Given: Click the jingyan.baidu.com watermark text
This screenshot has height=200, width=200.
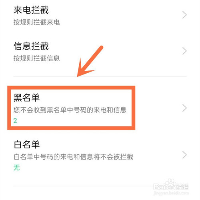Looking at the screenshot, I should [171, 193].
